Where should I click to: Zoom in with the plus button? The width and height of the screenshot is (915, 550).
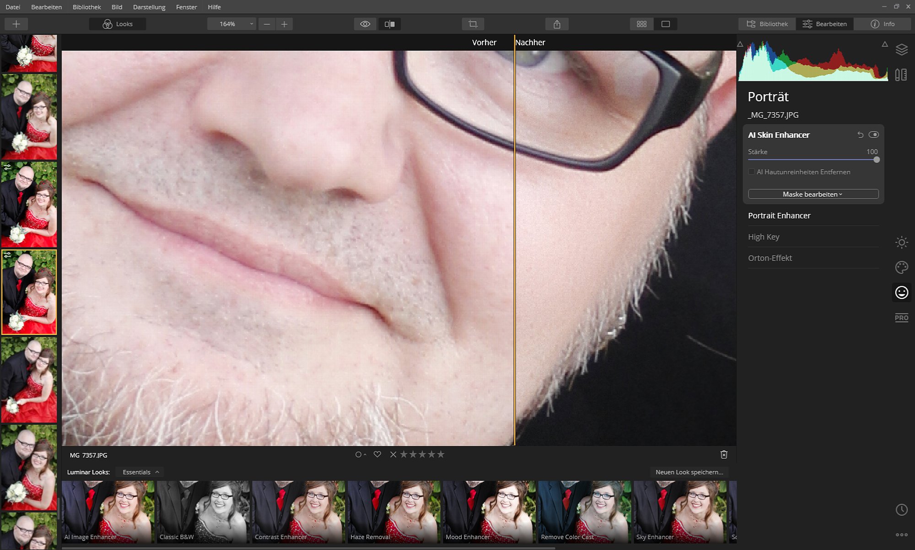tap(284, 24)
